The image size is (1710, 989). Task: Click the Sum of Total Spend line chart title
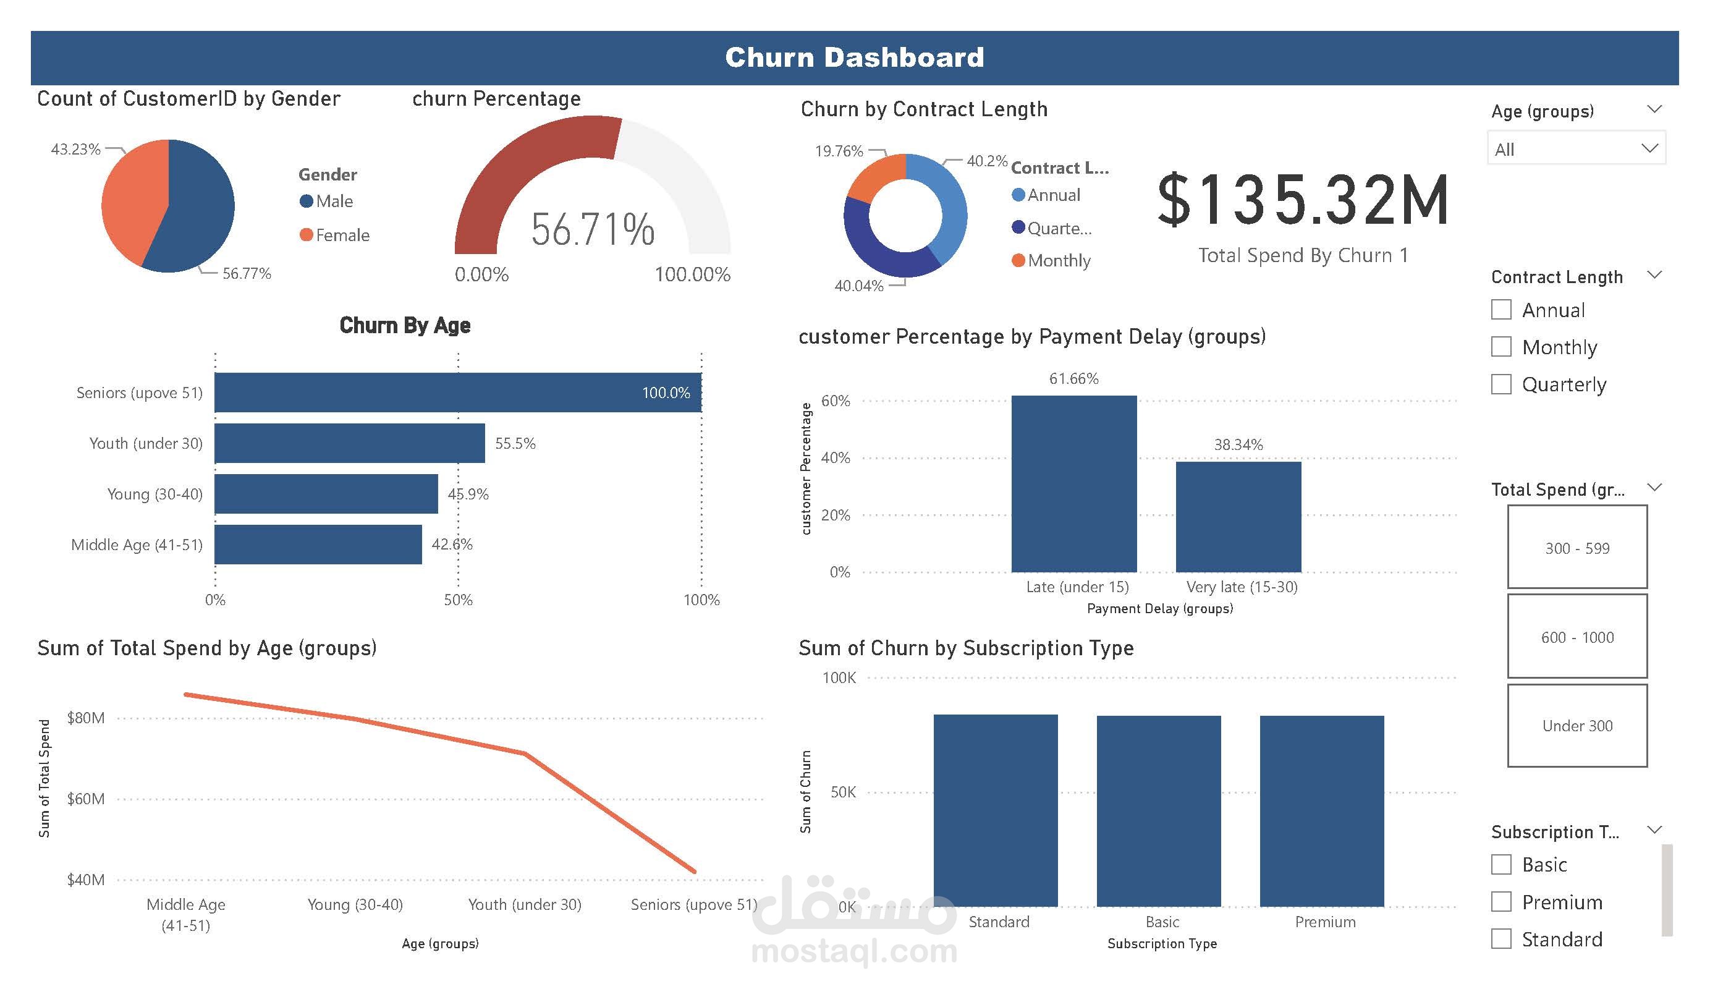(207, 648)
